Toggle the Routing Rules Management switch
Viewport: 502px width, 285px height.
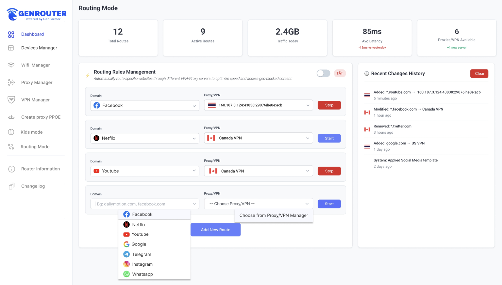tap(323, 73)
